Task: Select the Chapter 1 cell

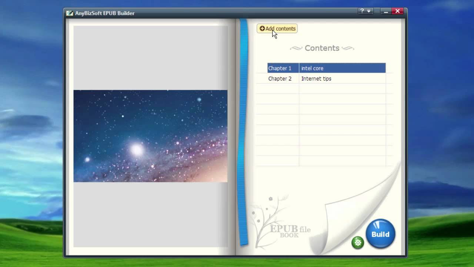Action: 283,68
